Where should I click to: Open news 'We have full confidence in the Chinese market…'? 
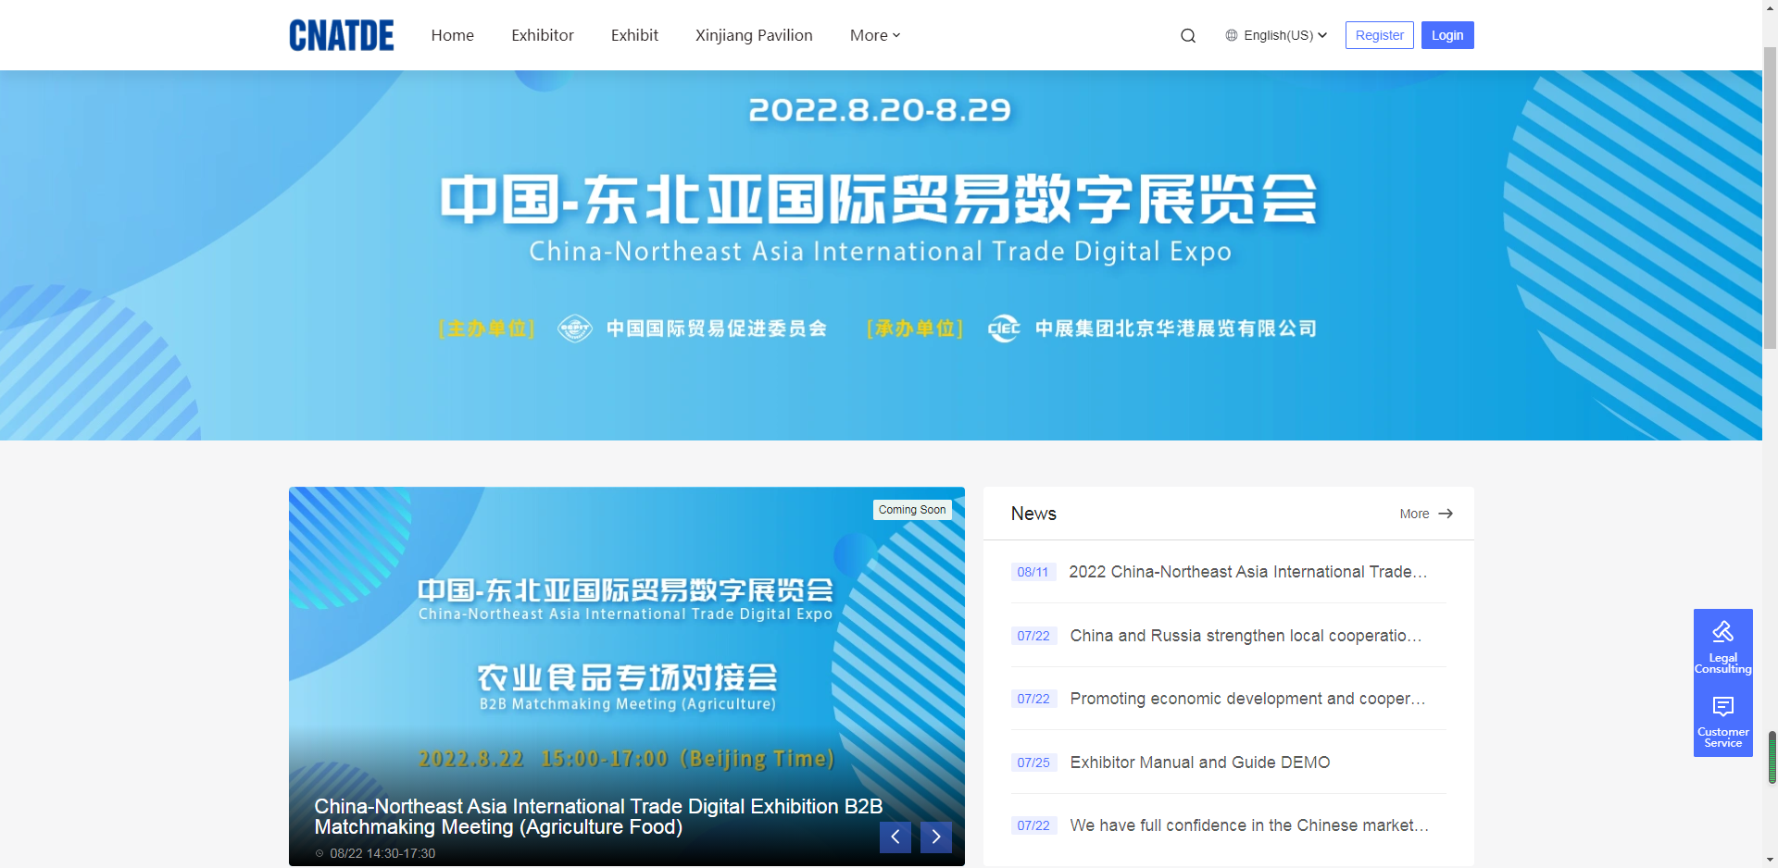[x=1249, y=825]
